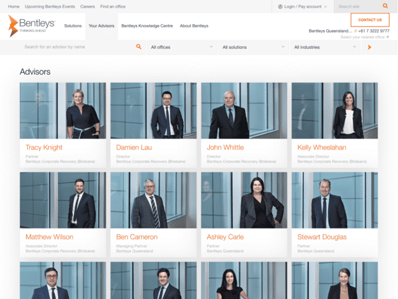Viewport: 398px width, 299px height.
Task: Open Stewart Douglas's profile photo
Action: pos(335,200)
